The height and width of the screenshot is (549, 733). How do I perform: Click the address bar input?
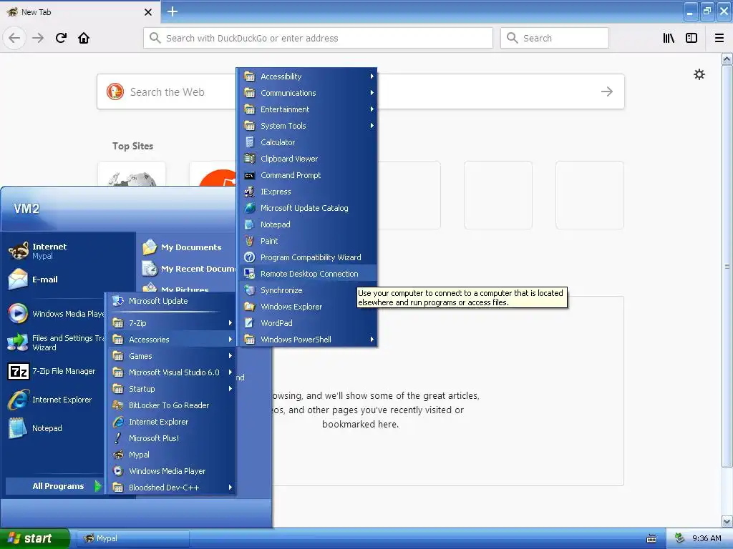[318, 38]
